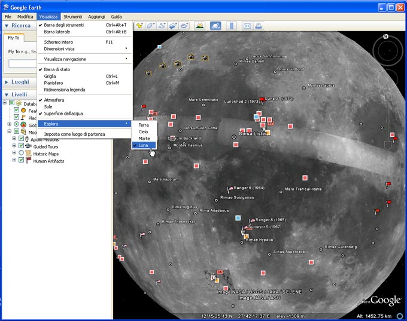
Task: Open the Strumenti menu
Action: pyautogui.click(x=72, y=17)
